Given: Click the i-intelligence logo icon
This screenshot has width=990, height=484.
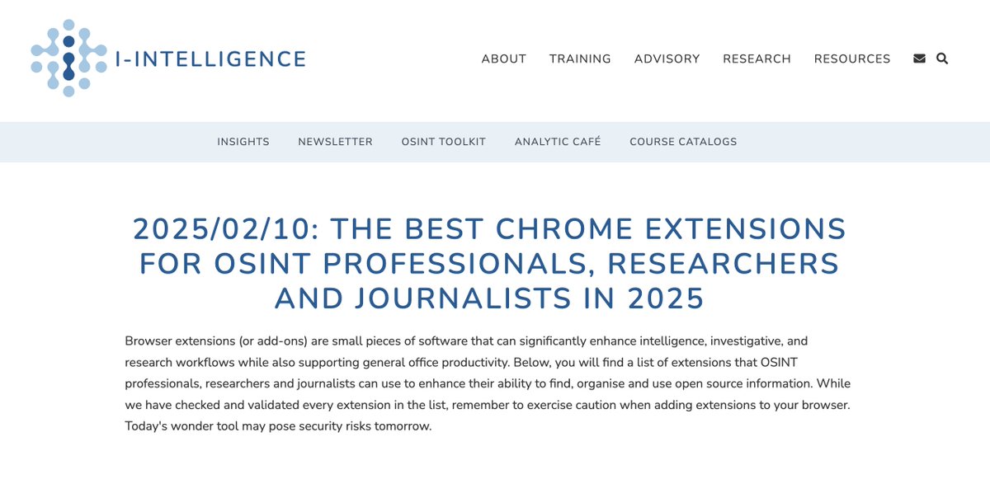Looking at the screenshot, I should pyautogui.click(x=68, y=58).
